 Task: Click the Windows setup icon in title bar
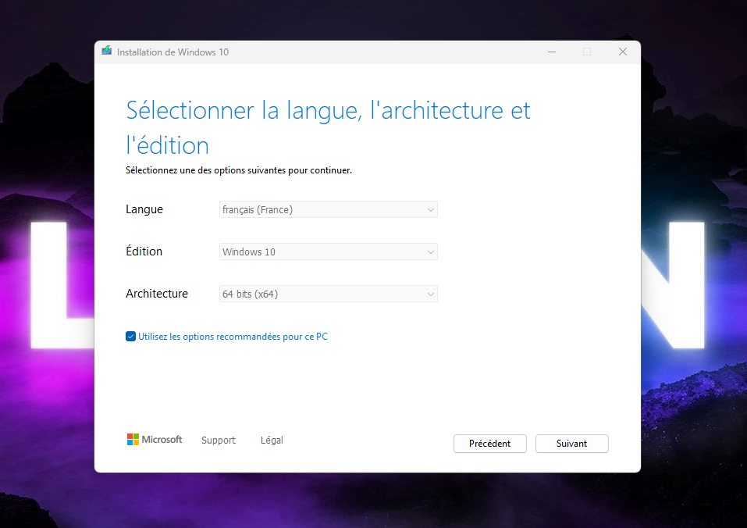pyautogui.click(x=107, y=52)
